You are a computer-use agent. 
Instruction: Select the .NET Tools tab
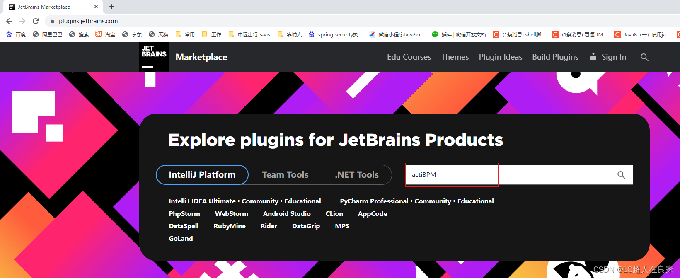click(x=357, y=175)
